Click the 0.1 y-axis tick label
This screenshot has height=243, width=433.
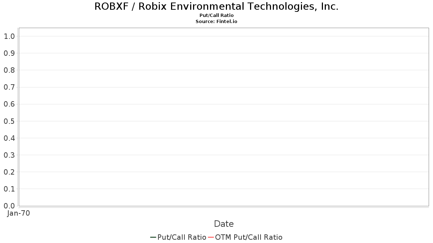click(x=9, y=189)
